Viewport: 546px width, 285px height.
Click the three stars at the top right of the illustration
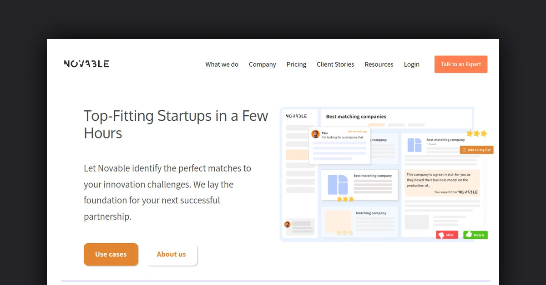coord(476,133)
